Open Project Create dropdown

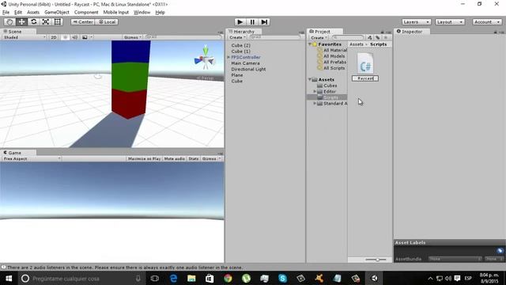click(319, 38)
